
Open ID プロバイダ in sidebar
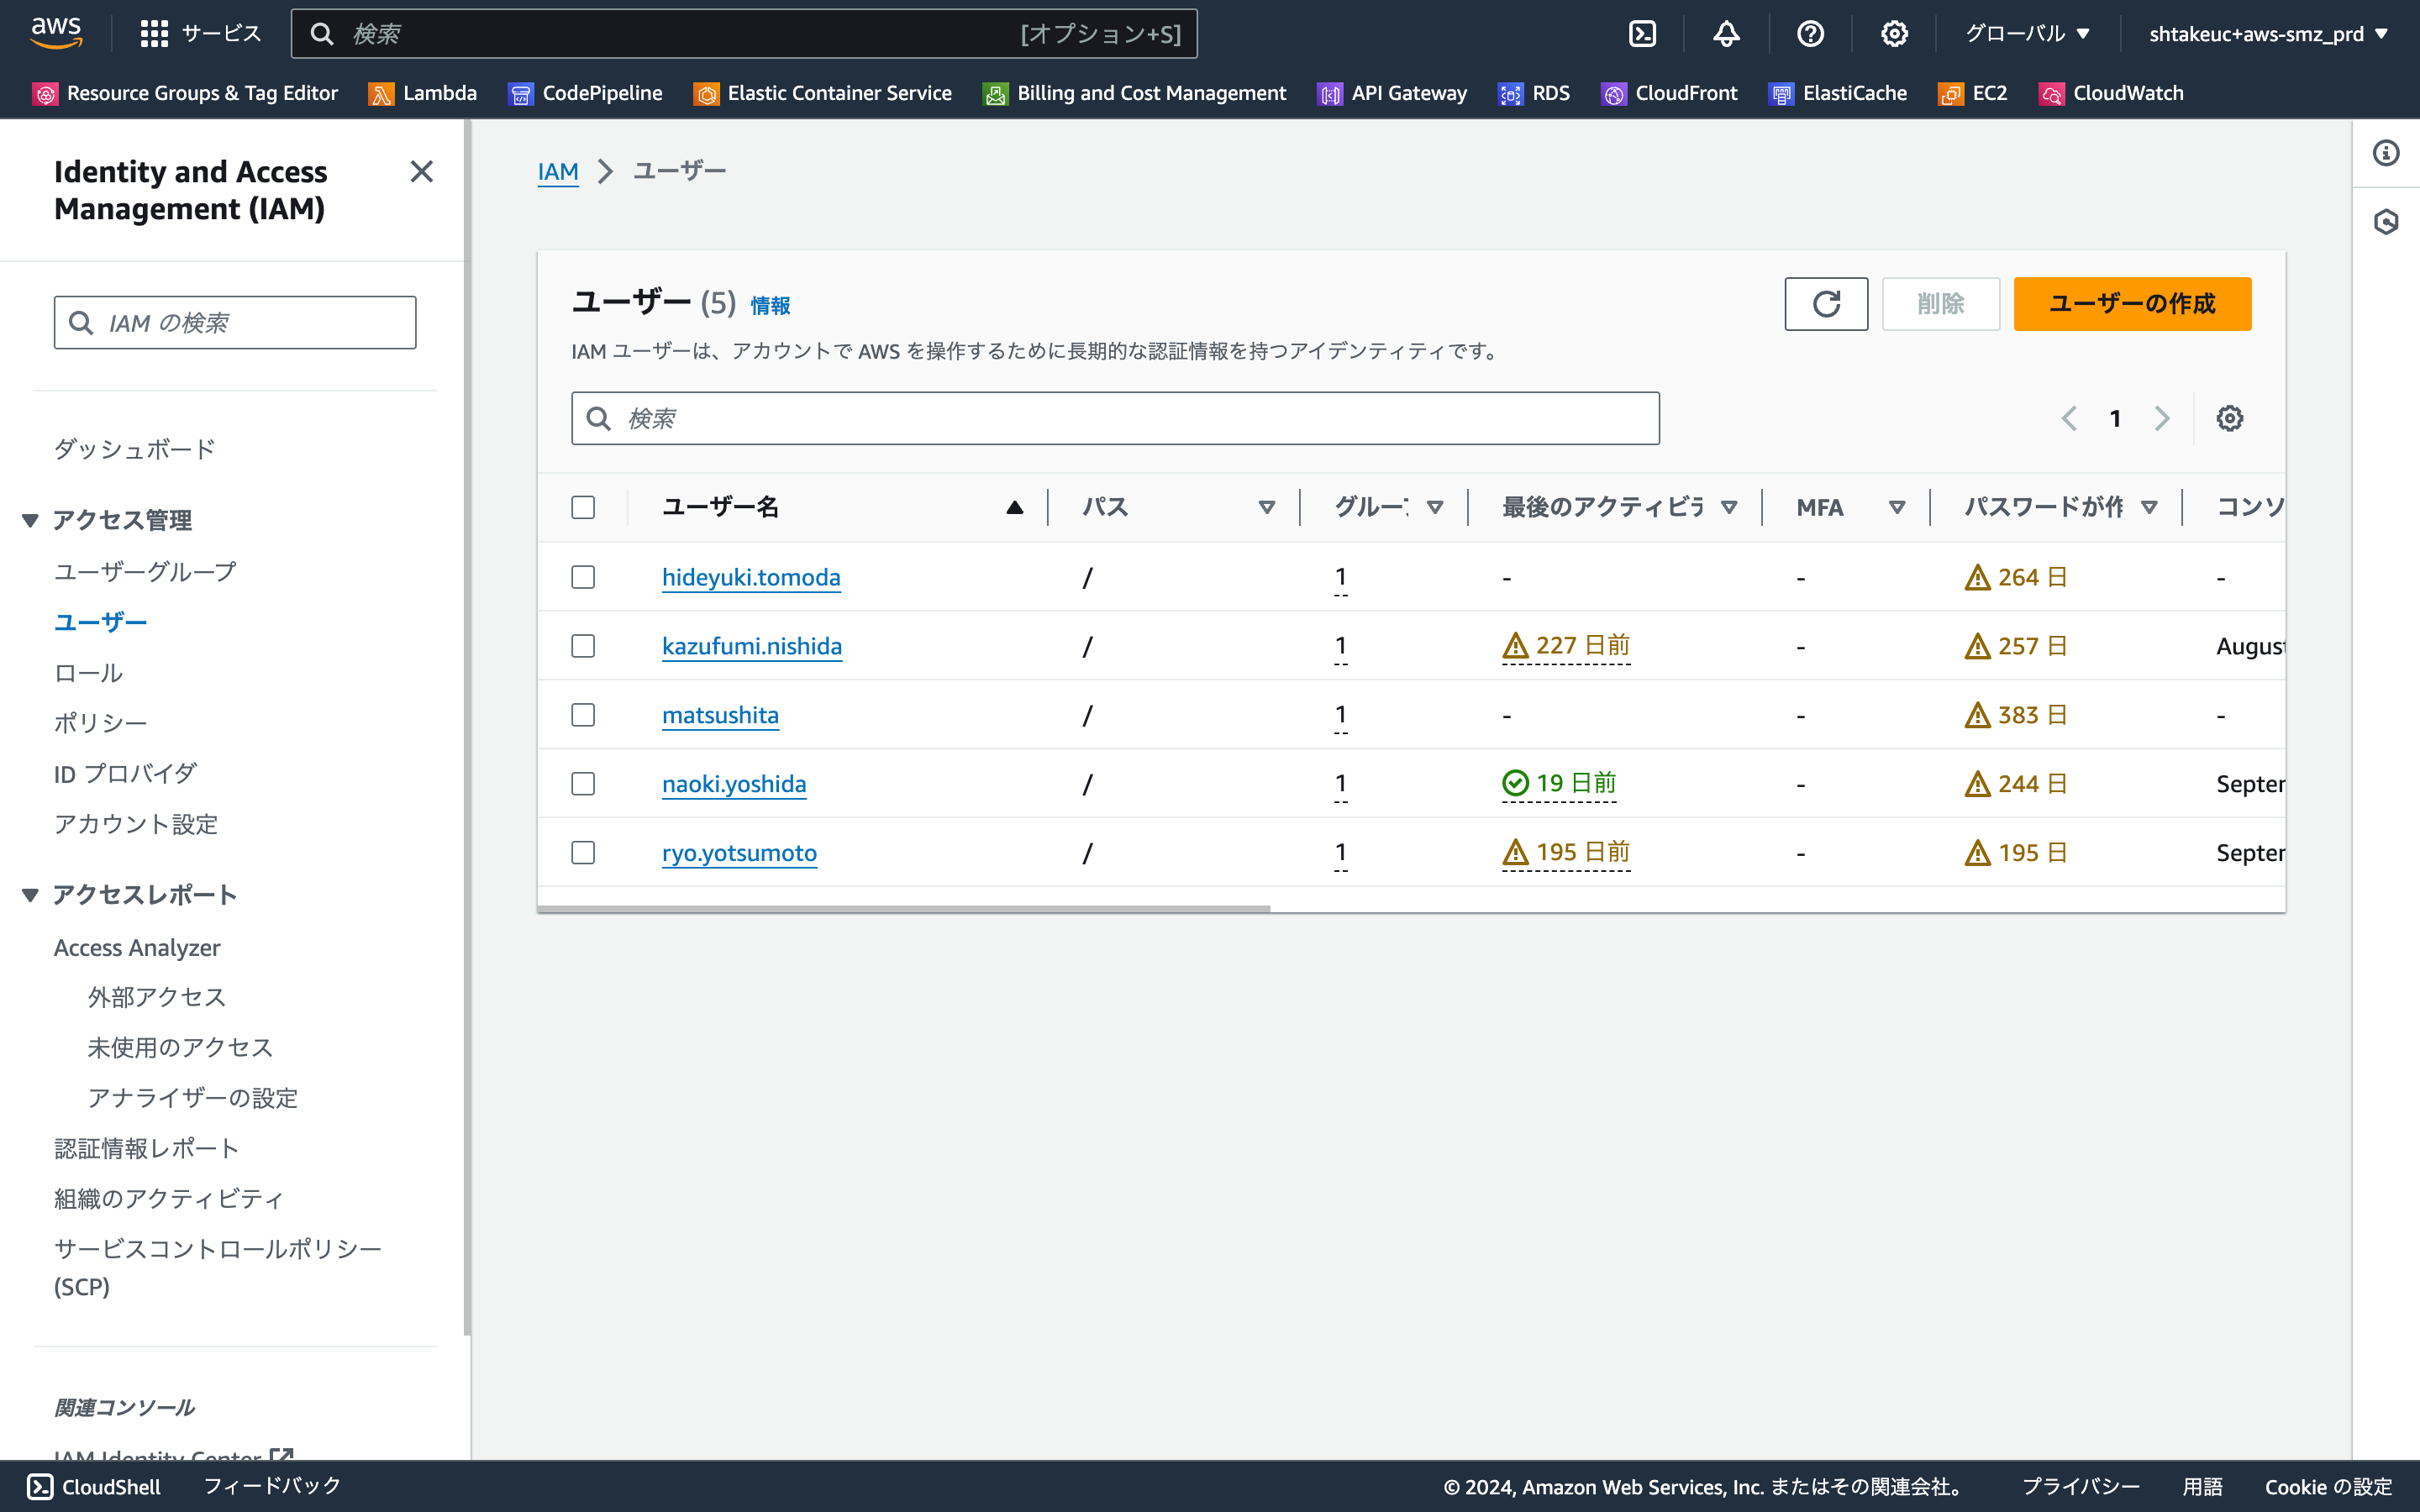tap(125, 774)
